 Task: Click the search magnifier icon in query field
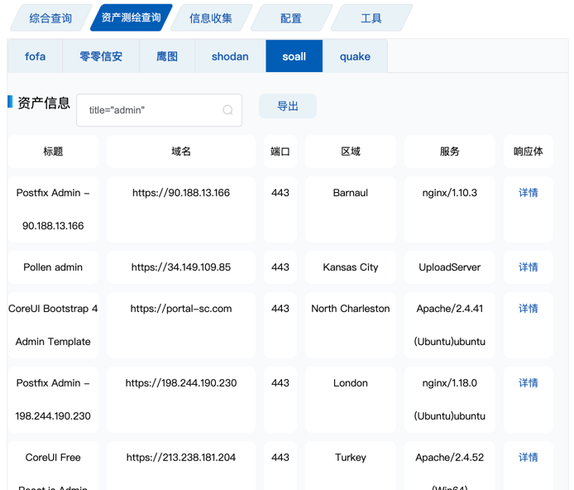point(227,110)
